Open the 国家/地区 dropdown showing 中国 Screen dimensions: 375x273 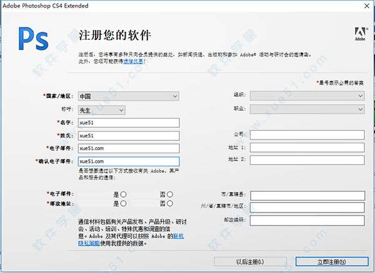point(128,97)
